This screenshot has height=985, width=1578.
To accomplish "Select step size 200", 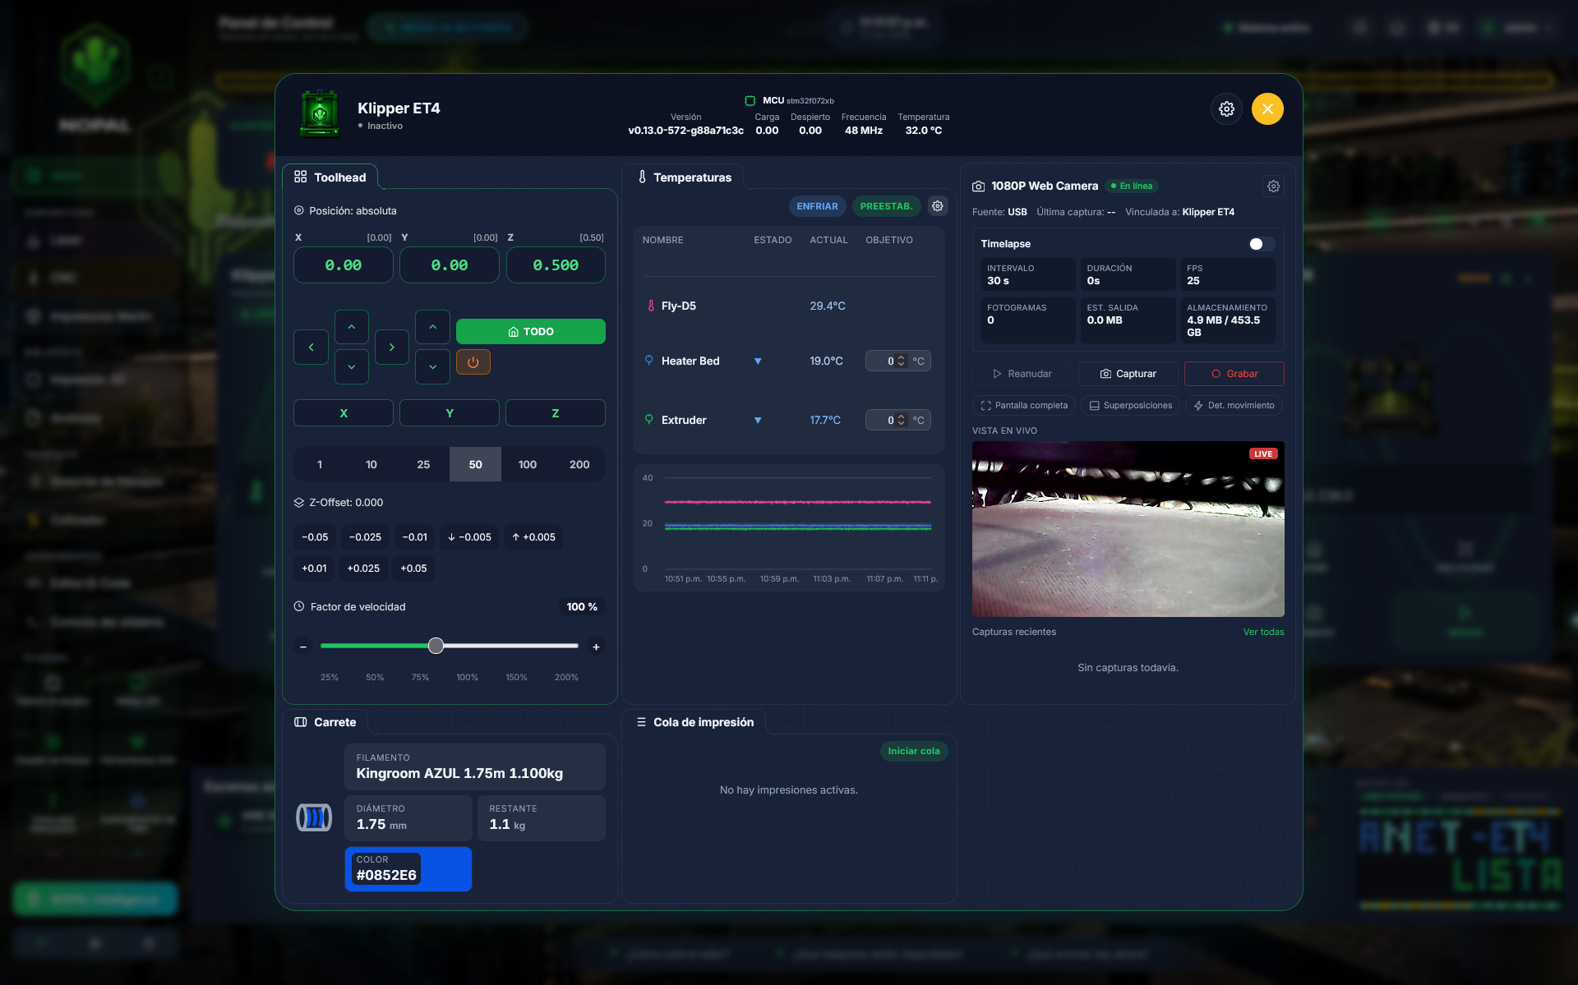I will click(579, 464).
